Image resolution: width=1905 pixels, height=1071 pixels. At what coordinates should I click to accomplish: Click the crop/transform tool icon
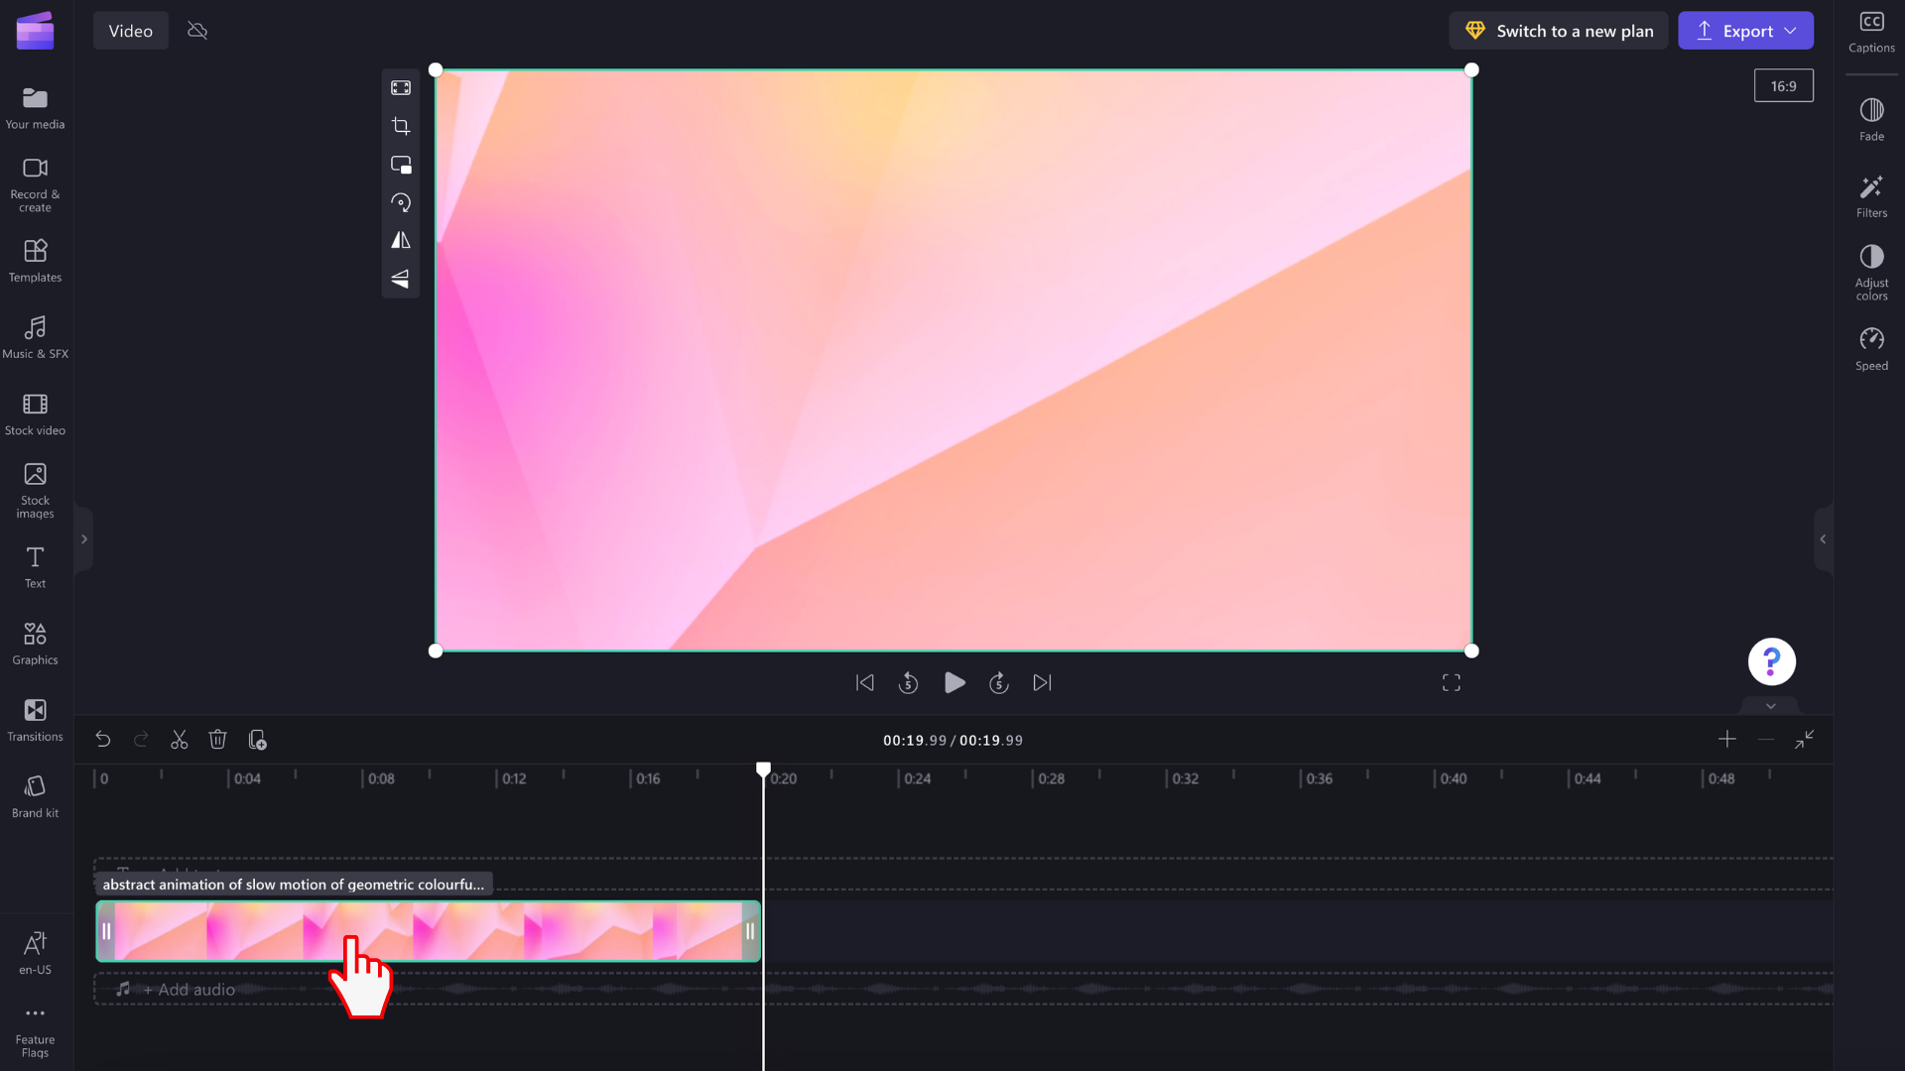click(403, 126)
